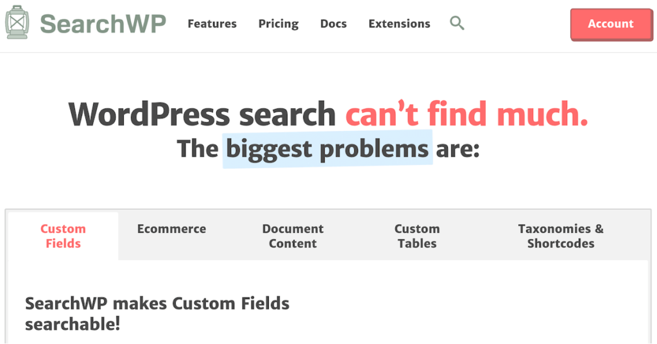Navigate to Extensions in the header

click(x=399, y=24)
